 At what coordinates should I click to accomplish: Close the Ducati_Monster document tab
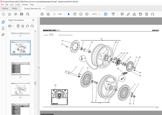(x=44, y=9)
